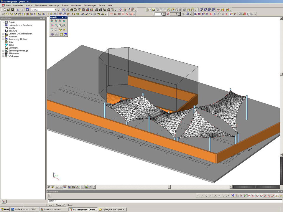Select Beton in the menu tree
Viewport: 283px width, 212px height.
tap(11, 45)
